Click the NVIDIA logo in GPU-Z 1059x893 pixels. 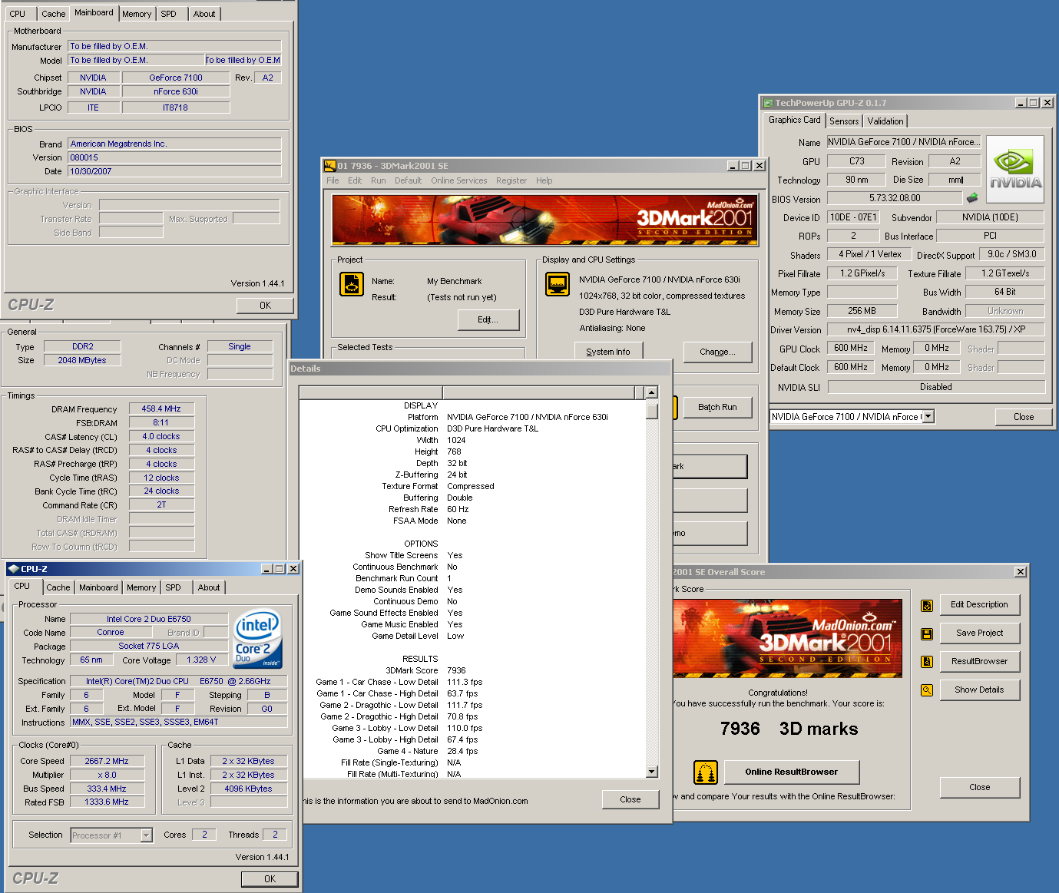(x=1015, y=170)
